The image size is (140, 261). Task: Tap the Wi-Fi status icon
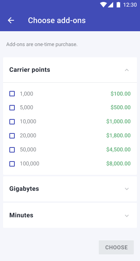point(103,5)
